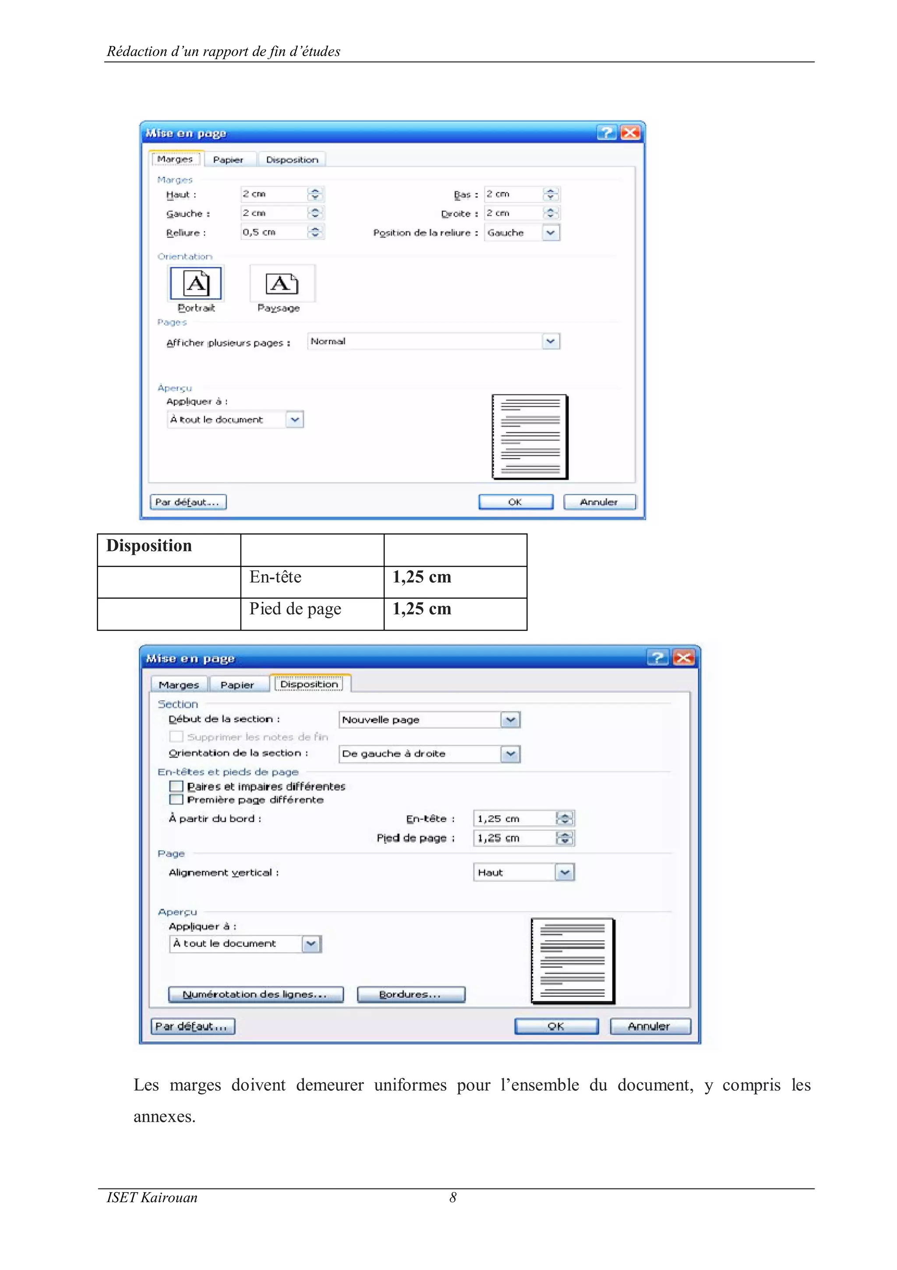The image size is (897, 1270).
Task: Enable Paires et impaires différentes checkbox
Action: (177, 786)
